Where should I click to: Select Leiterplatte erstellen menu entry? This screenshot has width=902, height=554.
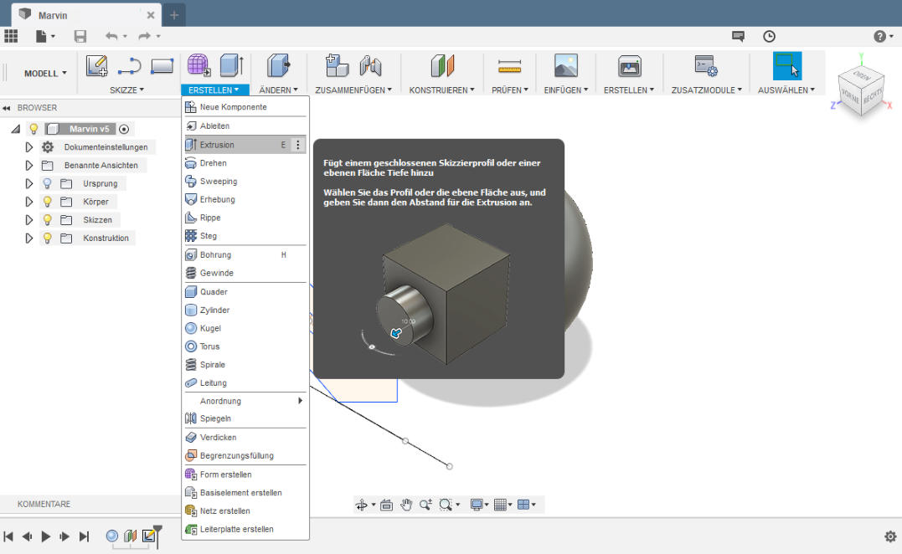tap(245, 529)
